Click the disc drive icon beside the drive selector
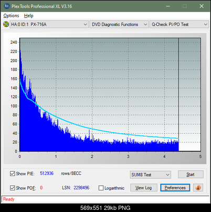Viewport: 211px width, 212px height. pyautogui.click(x=6, y=24)
